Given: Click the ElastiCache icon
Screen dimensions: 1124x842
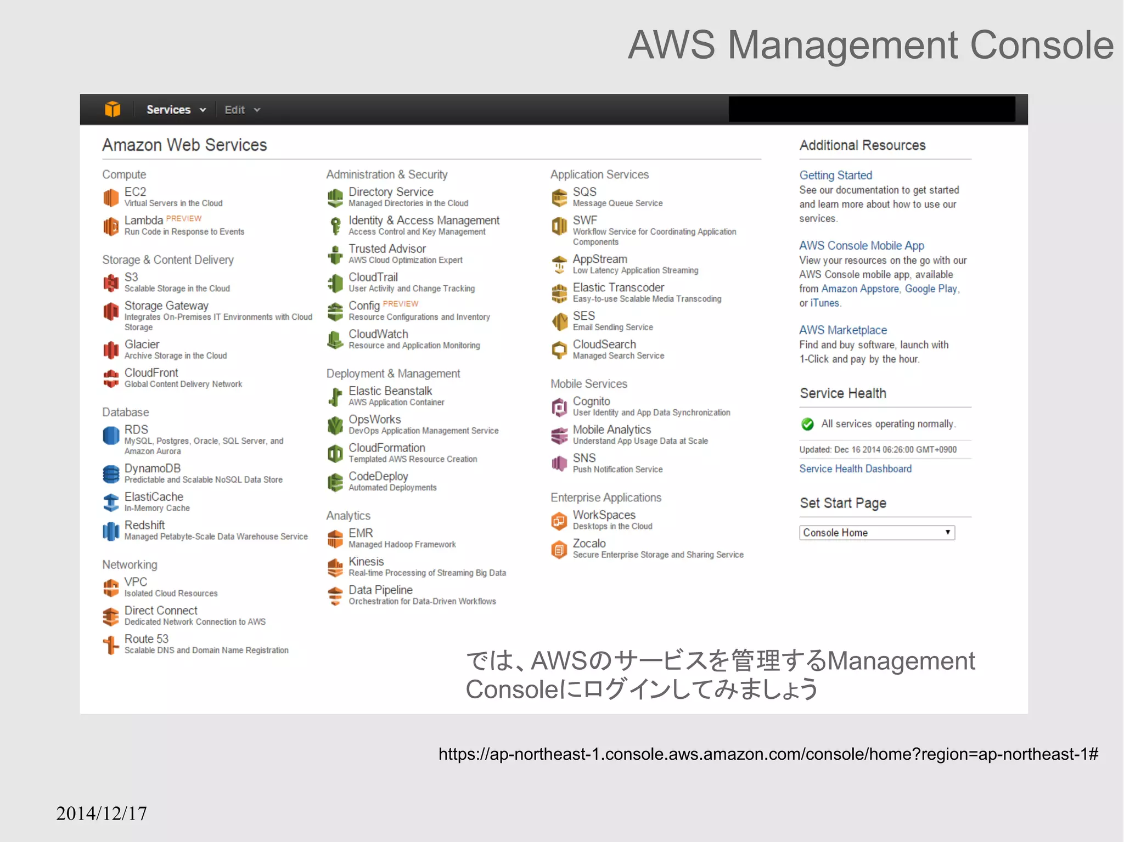Looking at the screenshot, I should coord(111,502).
